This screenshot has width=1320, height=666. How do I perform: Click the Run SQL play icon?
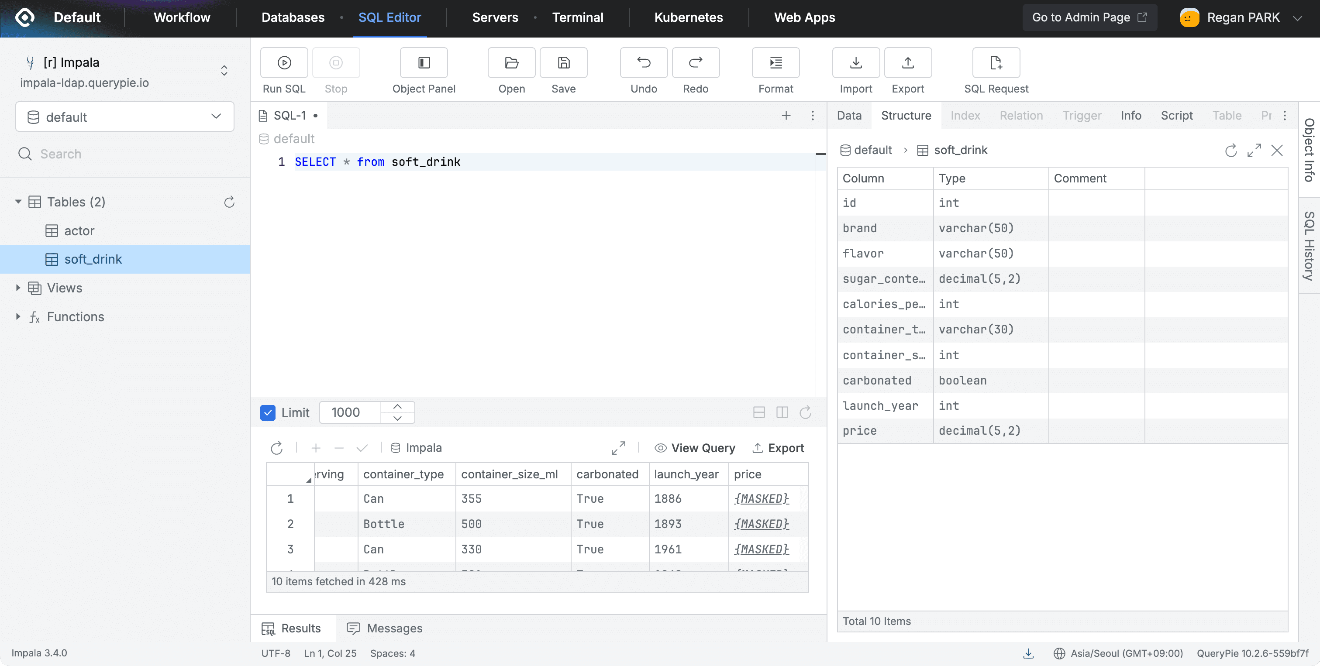click(x=284, y=63)
